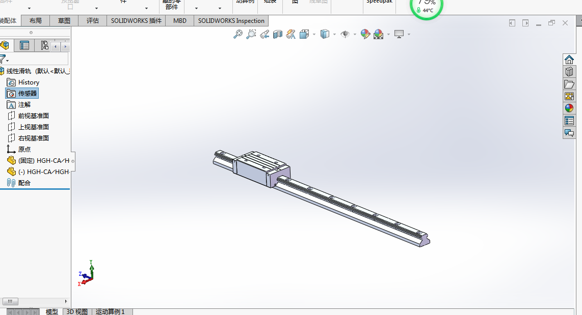Viewport: 582px width, 315px height.
Task: Select the 前视基准面 plane
Action: coord(28,116)
